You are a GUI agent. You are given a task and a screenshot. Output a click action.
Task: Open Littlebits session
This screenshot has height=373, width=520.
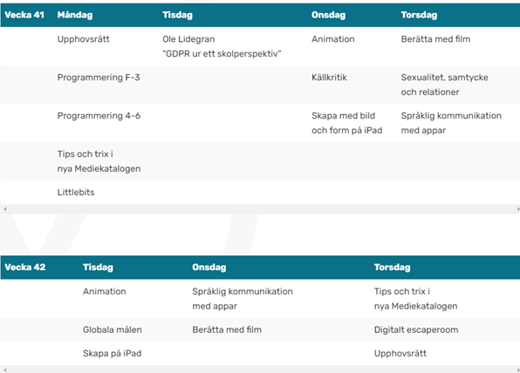76,193
